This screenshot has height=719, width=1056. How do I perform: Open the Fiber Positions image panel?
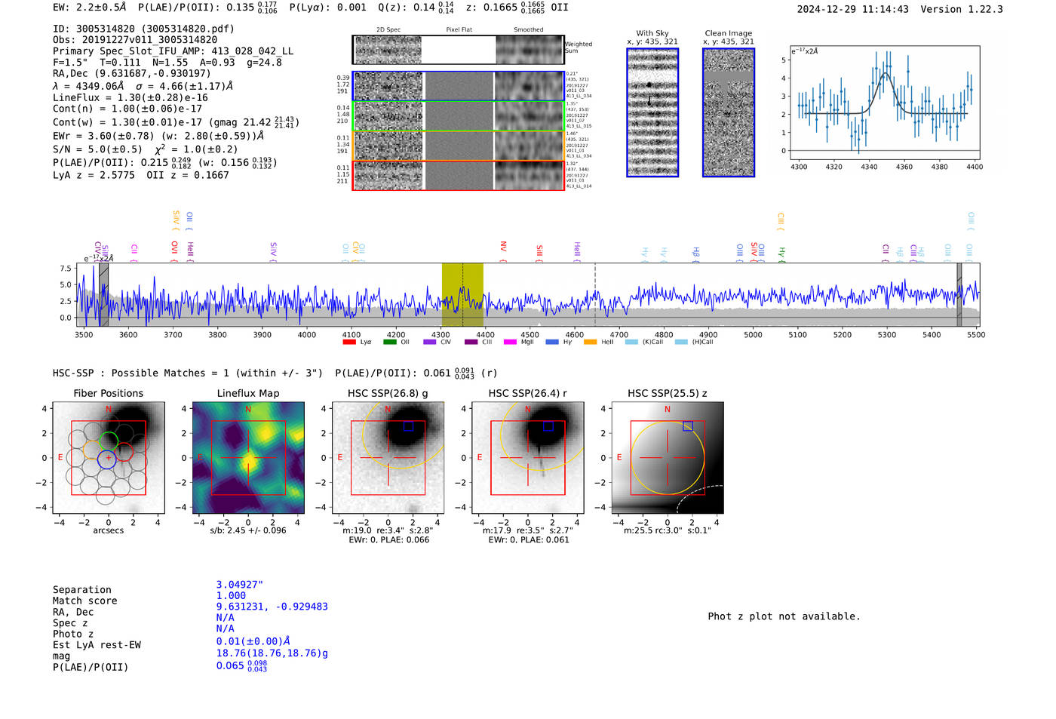(109, 458)
